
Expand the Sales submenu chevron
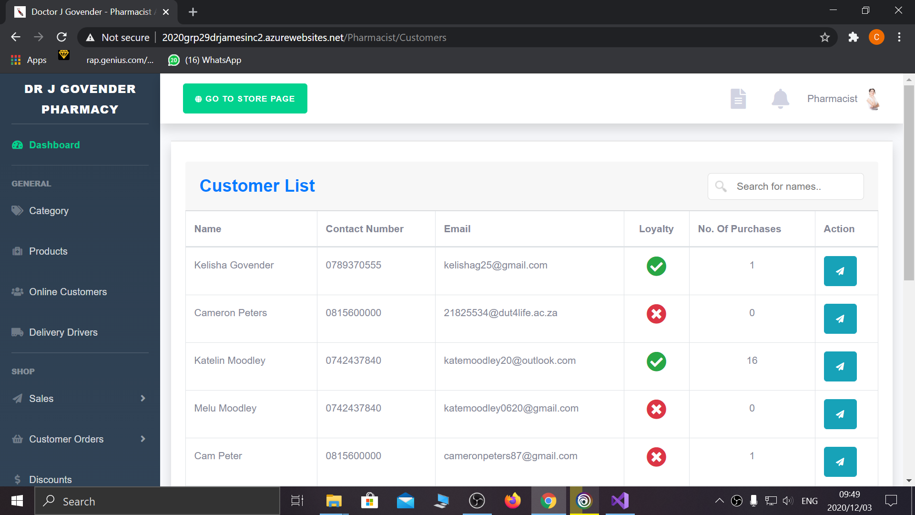tap(142, 398)
